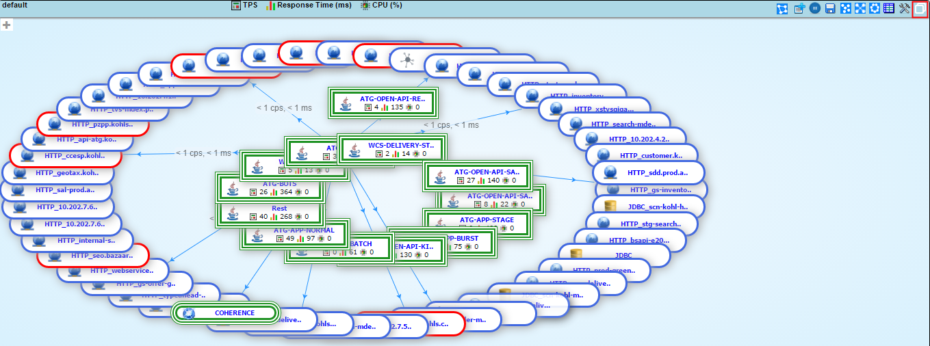Click the globe icon on HTTP_sdd.prod.a.. node
Screen dimensions: 930x346
(612, 172)
